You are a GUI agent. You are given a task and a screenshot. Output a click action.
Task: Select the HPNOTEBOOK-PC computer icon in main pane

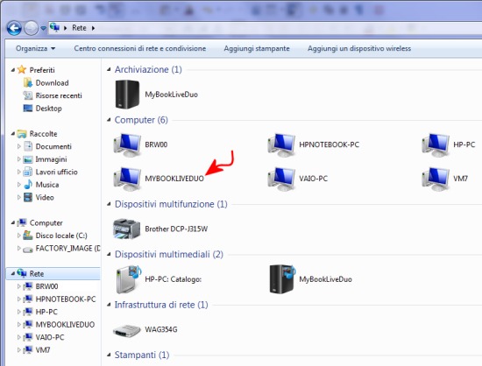281,144
